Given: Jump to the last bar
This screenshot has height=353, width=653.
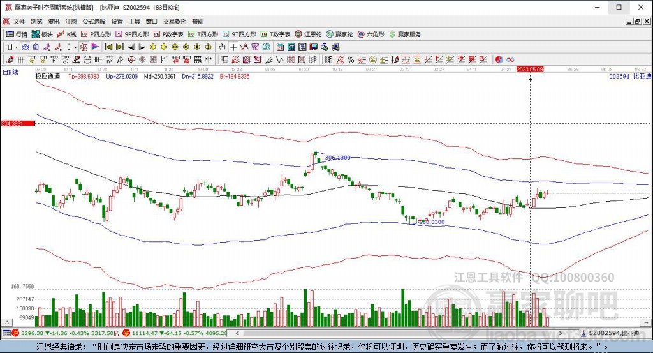Looking at the screenshot, I should click(119, 47).
